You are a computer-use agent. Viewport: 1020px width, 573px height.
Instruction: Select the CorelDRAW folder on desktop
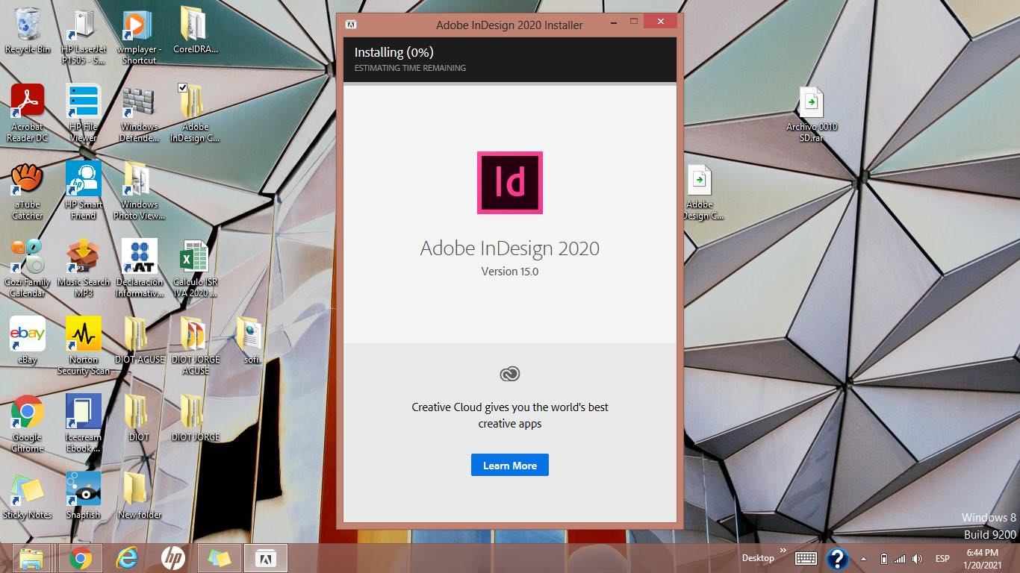point(195,30)
